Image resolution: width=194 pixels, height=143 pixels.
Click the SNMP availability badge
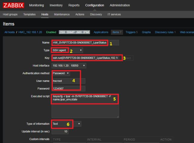71,32
